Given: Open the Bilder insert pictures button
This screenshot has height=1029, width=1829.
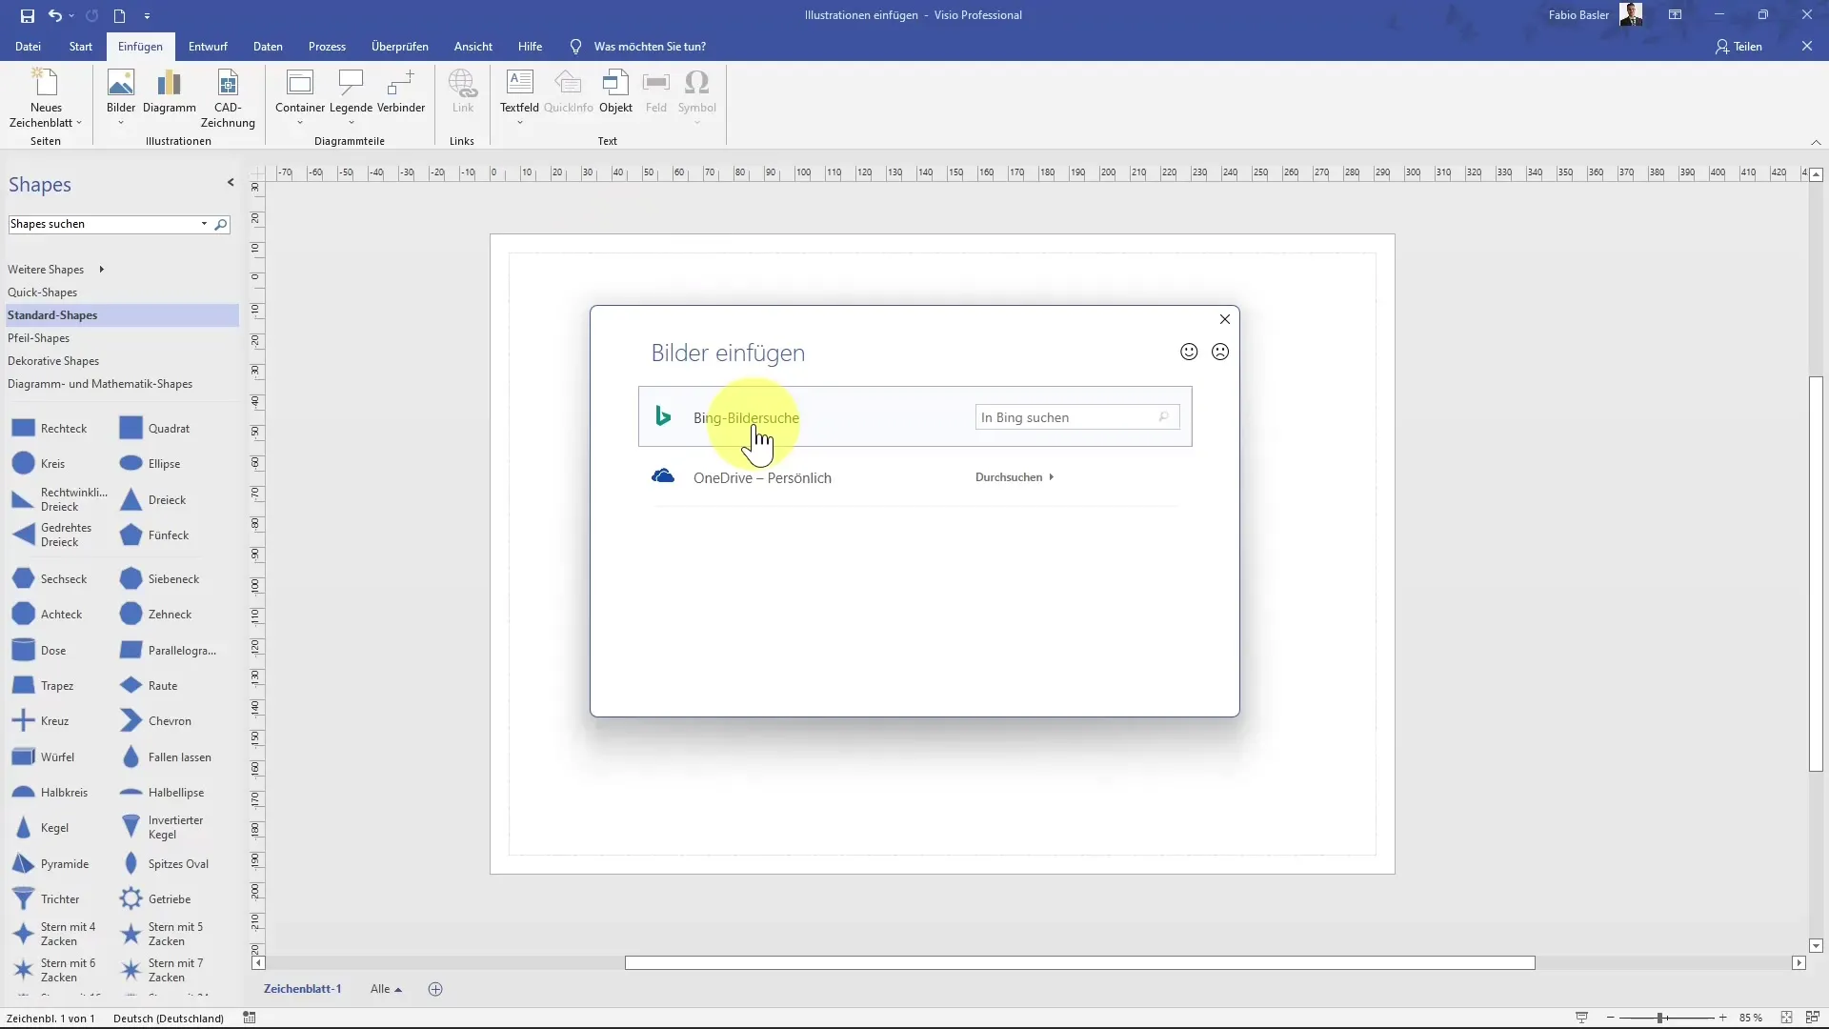Looking at the screenshot, I should tap(121, 95).
